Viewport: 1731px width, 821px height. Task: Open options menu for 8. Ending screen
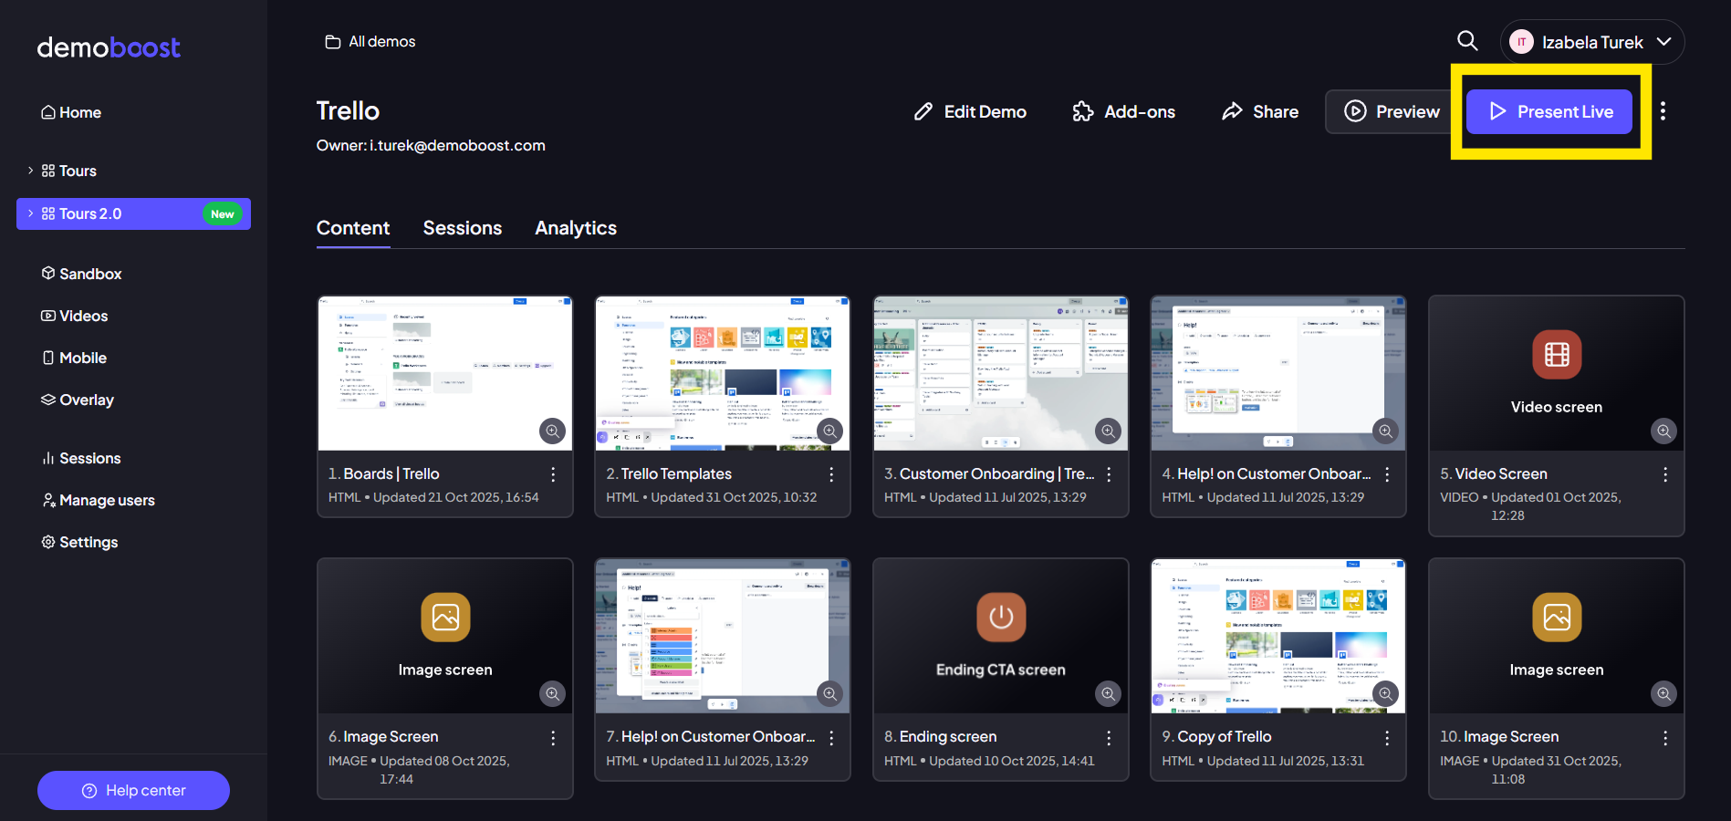tap(1109, 737)
